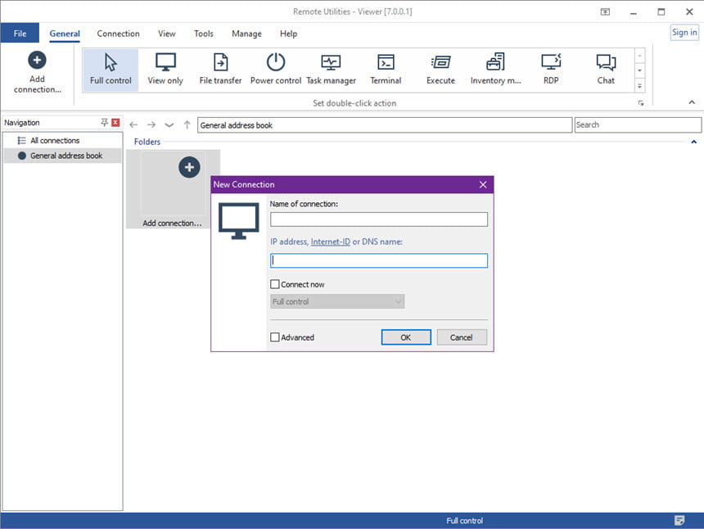
Task: Click the Full control status bar text
Action: coord(464,521)
